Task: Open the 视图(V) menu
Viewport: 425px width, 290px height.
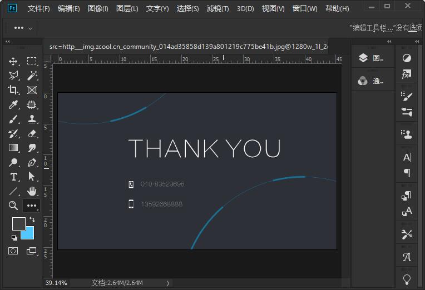Action: [x=273, y=9]
